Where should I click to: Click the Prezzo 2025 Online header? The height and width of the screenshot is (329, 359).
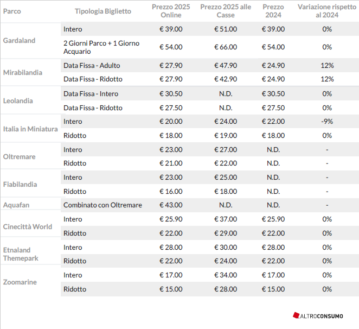point(171,11)
